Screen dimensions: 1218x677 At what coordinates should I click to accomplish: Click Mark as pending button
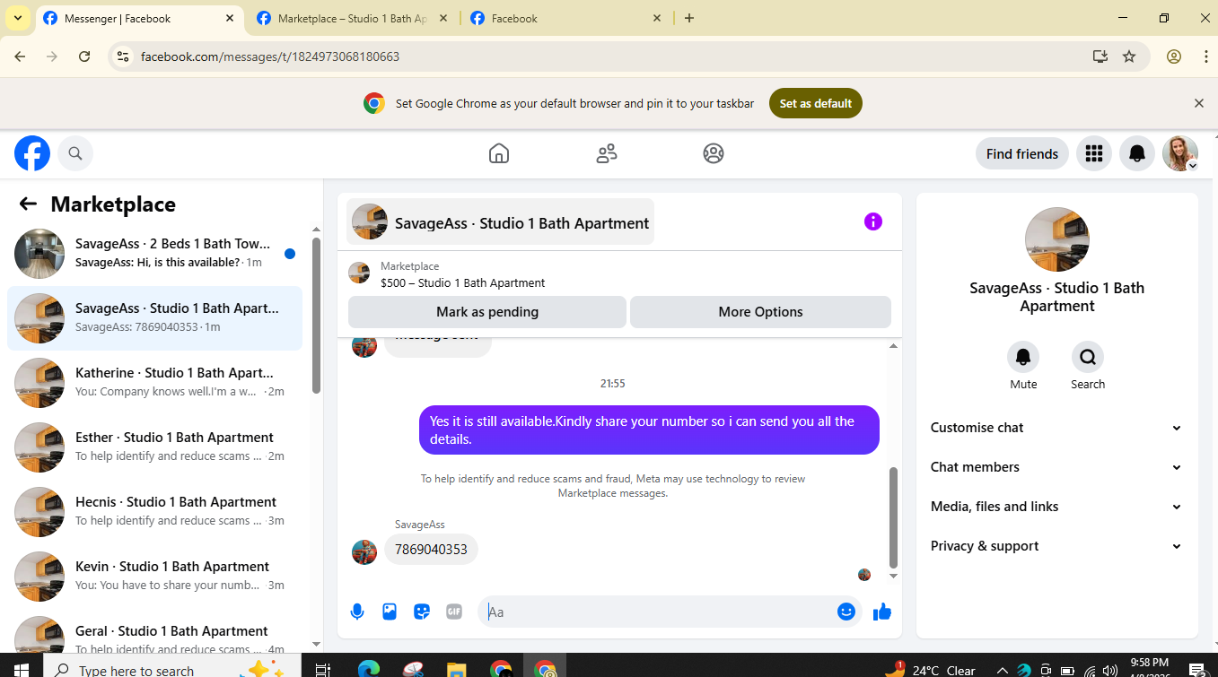487,312
